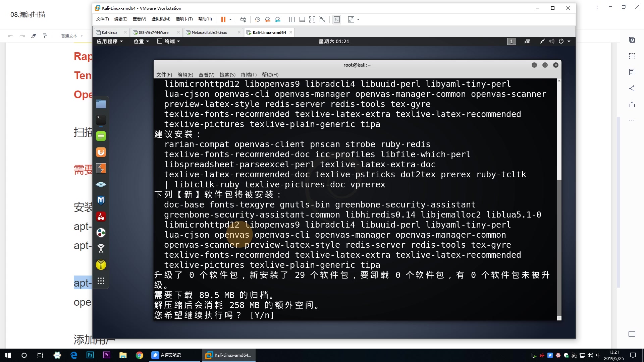This screenshot has width=644, height=362.
Task: Open VMware 编辑(E) menu
Action: tap(121, 19)
